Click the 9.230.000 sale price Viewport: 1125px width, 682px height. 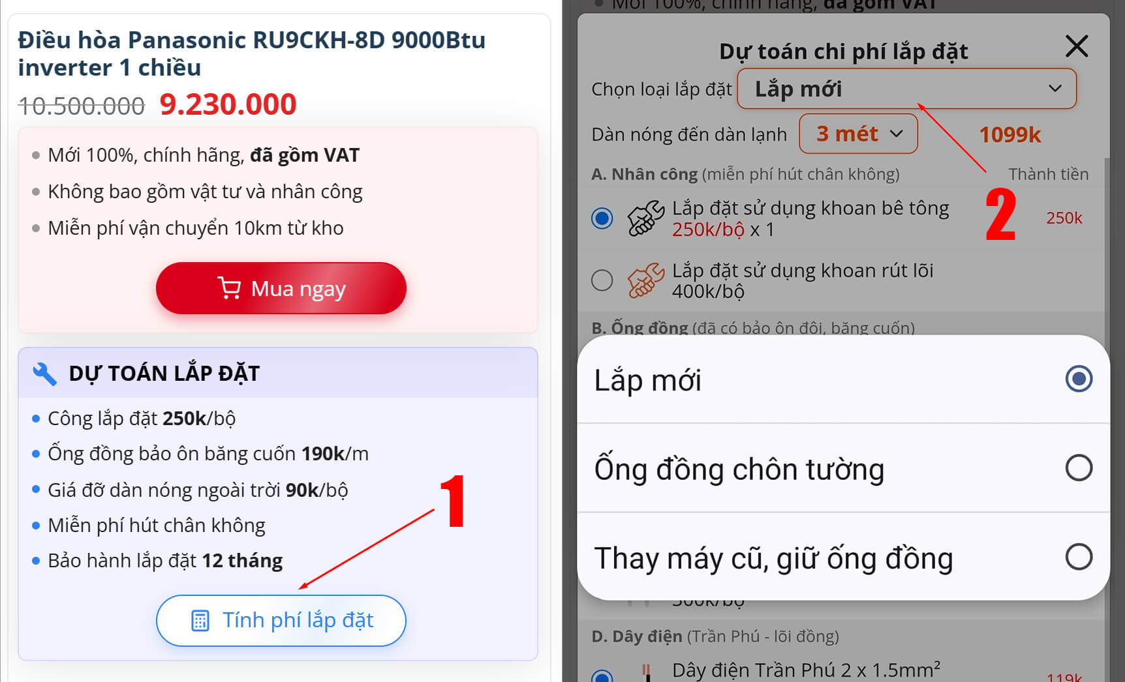pos(228,104)
